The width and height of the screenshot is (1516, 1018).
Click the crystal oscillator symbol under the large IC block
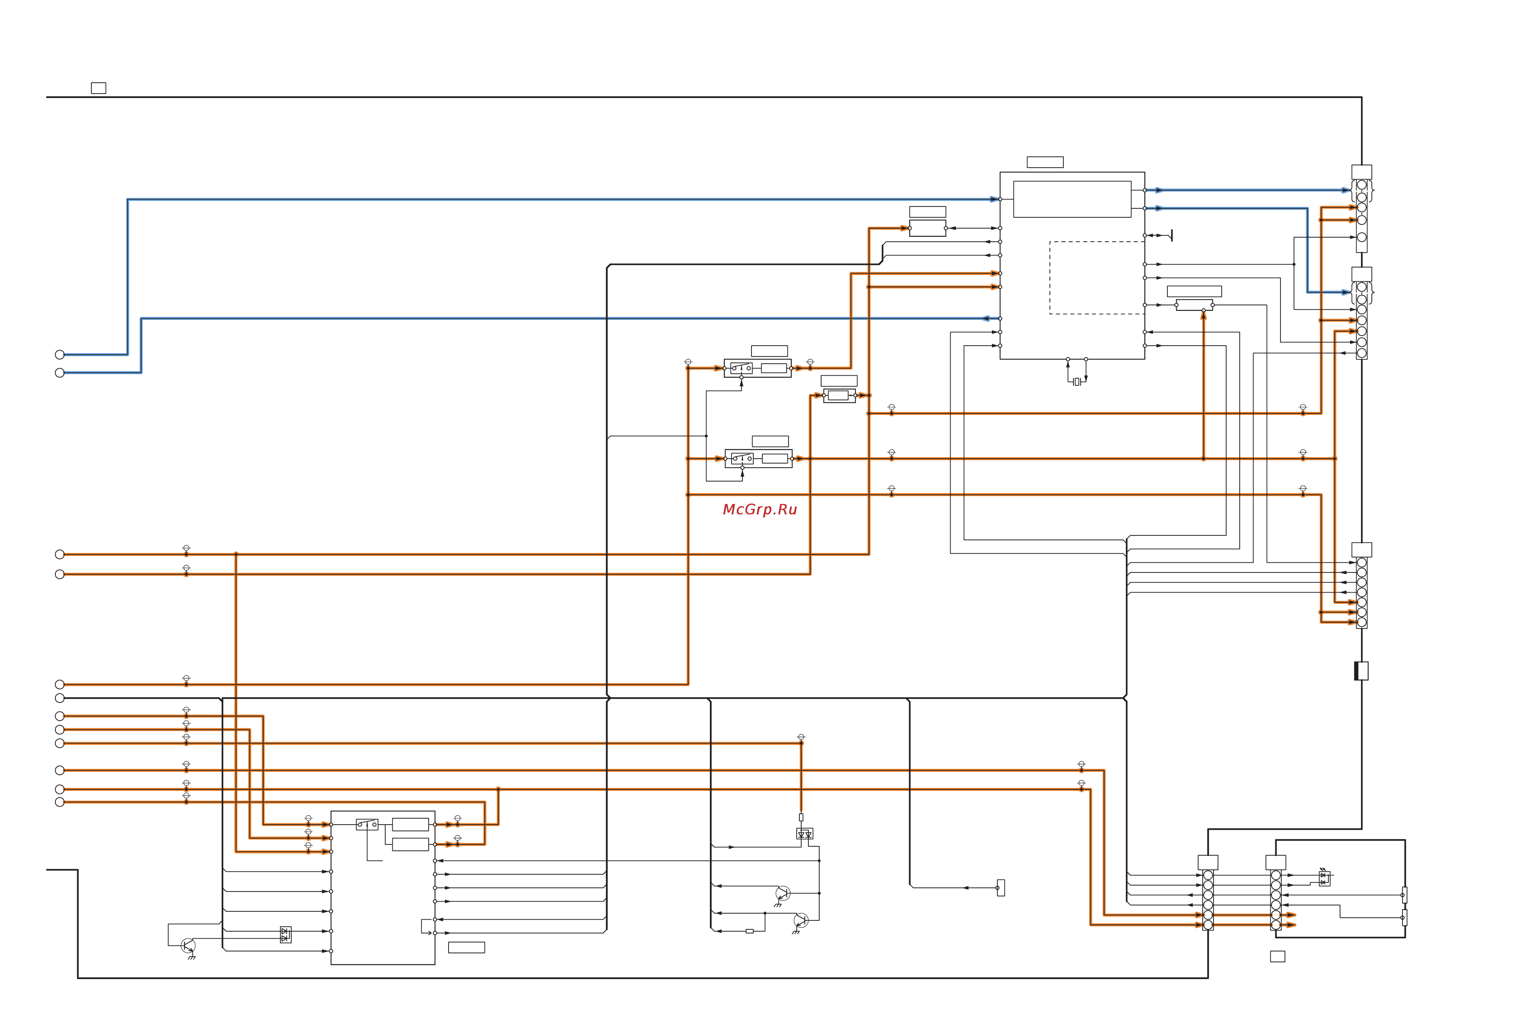pos(1077,382)
